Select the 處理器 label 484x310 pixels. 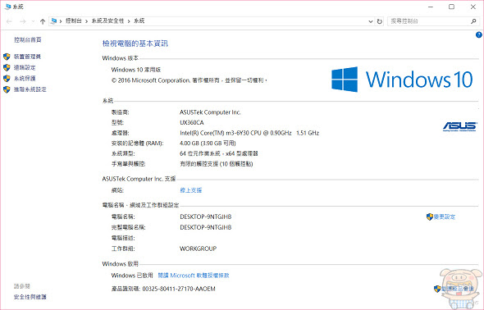coord(120,133)
